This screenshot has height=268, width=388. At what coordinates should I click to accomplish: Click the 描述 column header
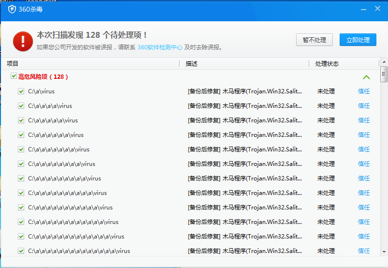coord(192,64)
